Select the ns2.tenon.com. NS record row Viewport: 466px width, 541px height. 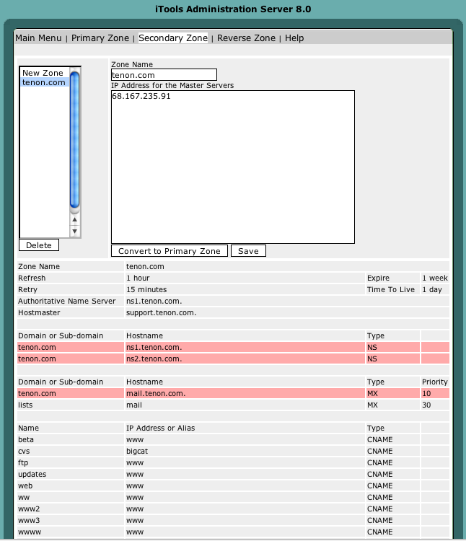tap(234, 359)
